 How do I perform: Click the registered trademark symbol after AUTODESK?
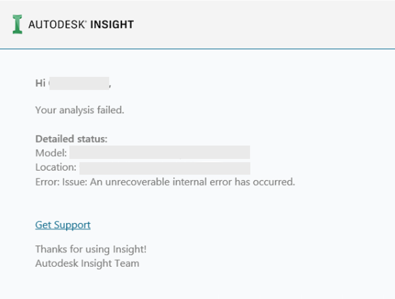click(85, 21)
